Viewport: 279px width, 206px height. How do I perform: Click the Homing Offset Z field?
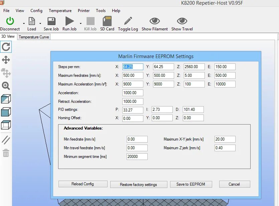(193, 118)
